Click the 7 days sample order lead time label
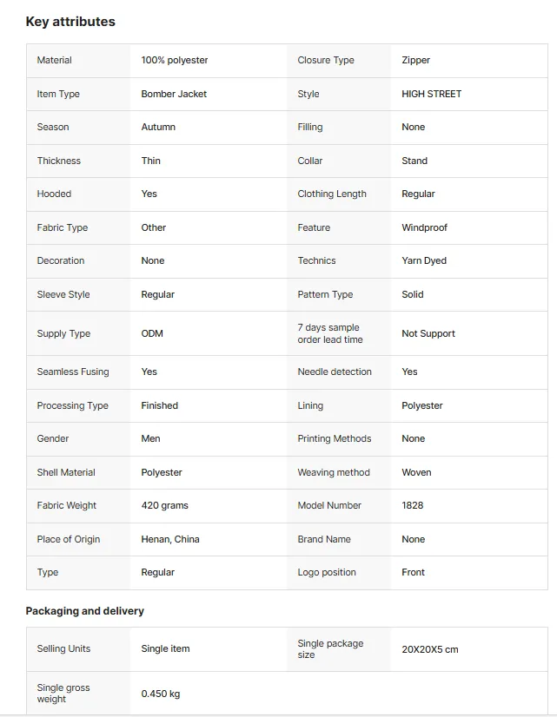Viewport: 557px width, 717px height. point(330,333)
